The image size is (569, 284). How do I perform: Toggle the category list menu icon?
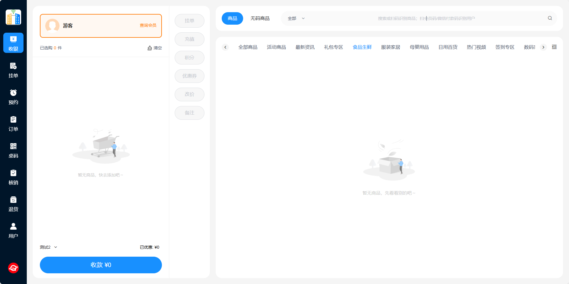click(554, 47)
